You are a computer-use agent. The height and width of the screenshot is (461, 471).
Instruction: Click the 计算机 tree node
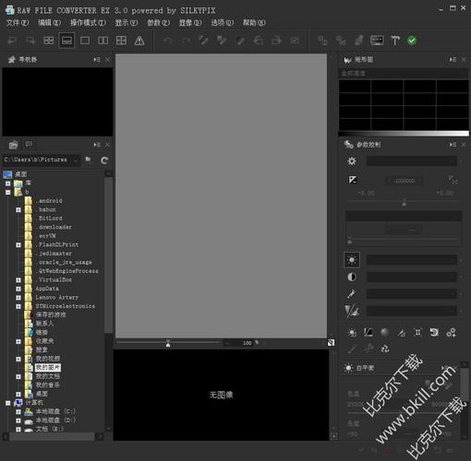[x=34, y=403]
